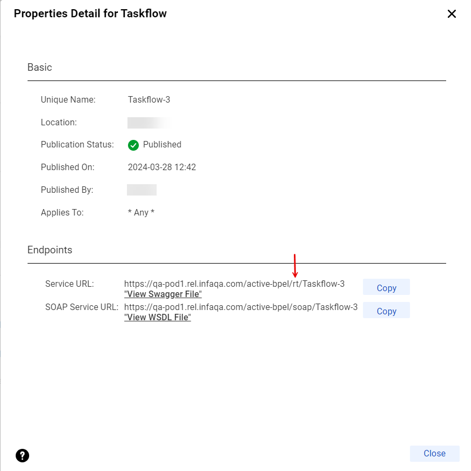Click the Published status text

click(162, 144)
